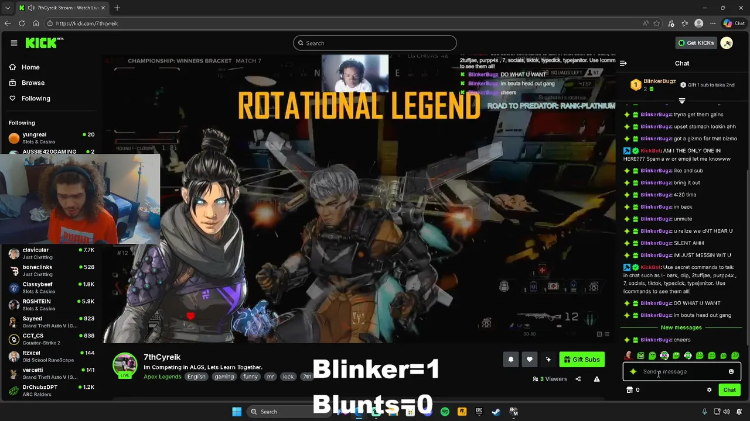The height and width of the screenshot is (421, 750).
Task: Click the first red-haired emote in chat bar
Action: click(x=629, y=356)
